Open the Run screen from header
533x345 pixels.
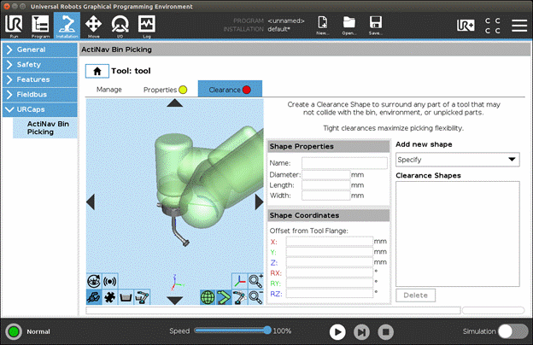(x=14, y=26)
